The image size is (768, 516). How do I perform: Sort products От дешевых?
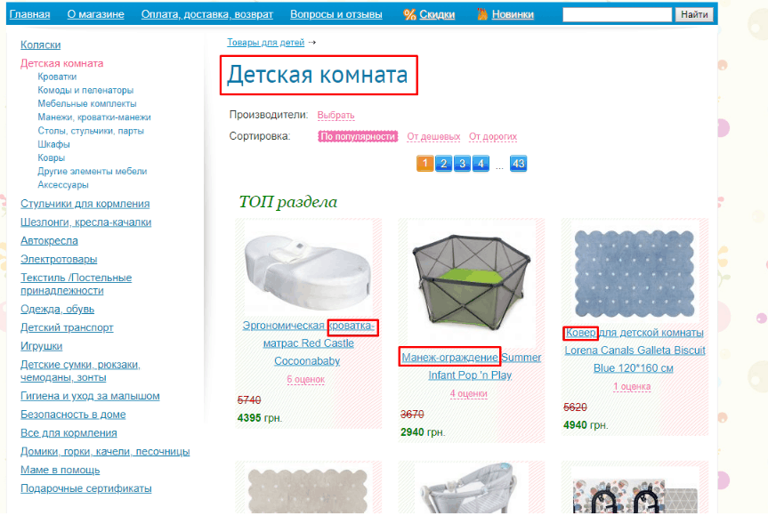433,137
